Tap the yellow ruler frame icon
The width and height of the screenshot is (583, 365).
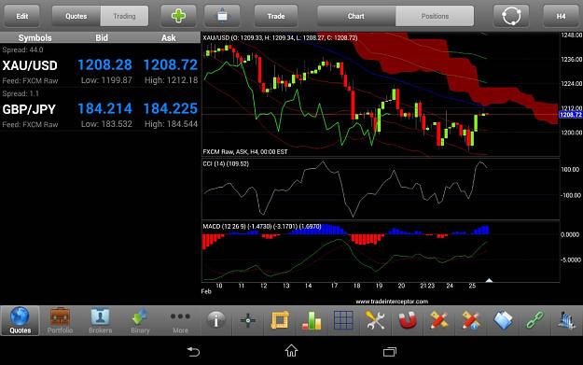tap(280, 320)
